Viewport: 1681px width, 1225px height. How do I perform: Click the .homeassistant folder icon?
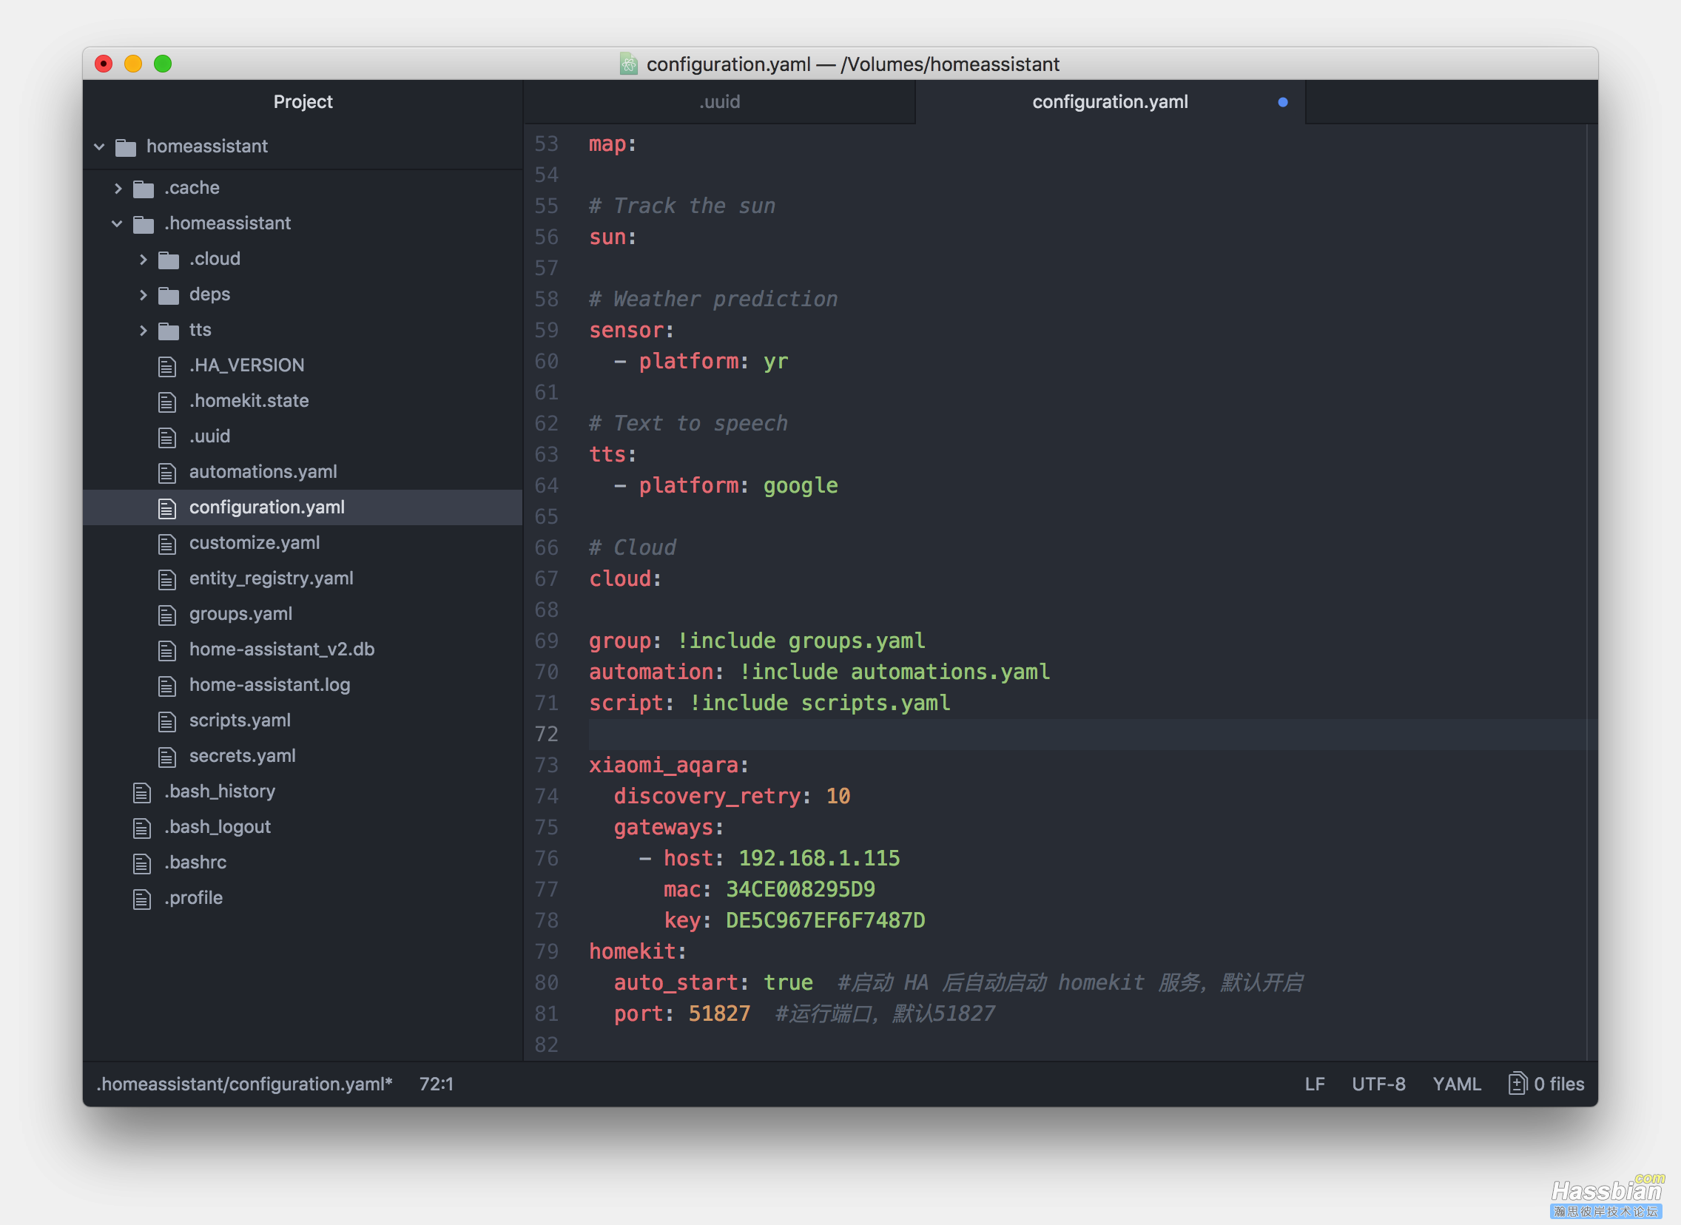pos(144,225)
